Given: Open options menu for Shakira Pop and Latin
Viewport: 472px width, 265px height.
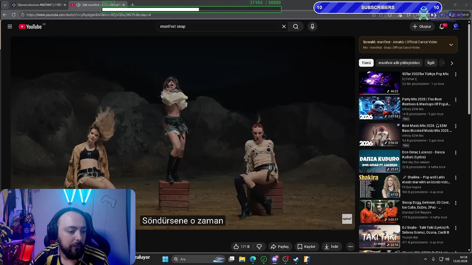Looking at the screenshot, I should (455, 178).
